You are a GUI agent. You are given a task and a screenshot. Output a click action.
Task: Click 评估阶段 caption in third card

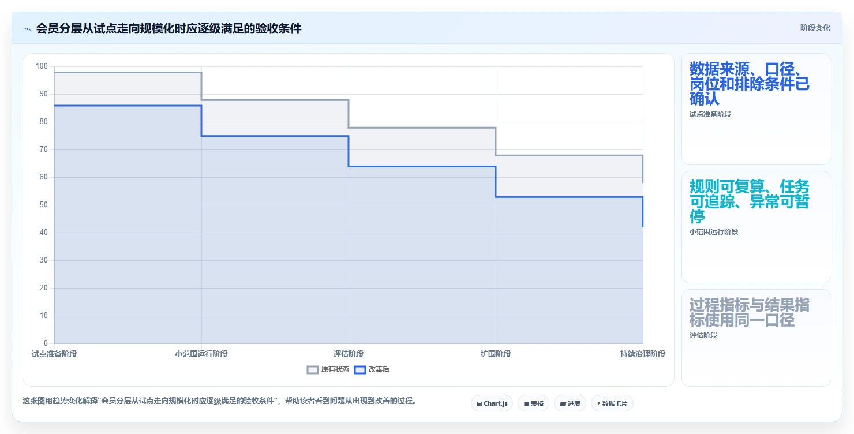[x=703, y=335]
